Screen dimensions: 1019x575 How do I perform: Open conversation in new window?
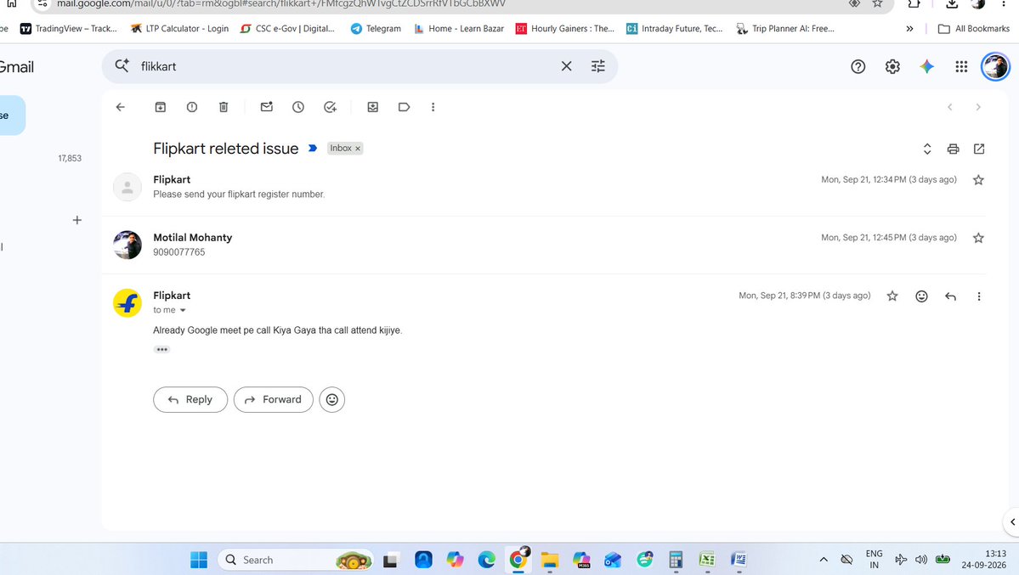click(x=979, y=149)
